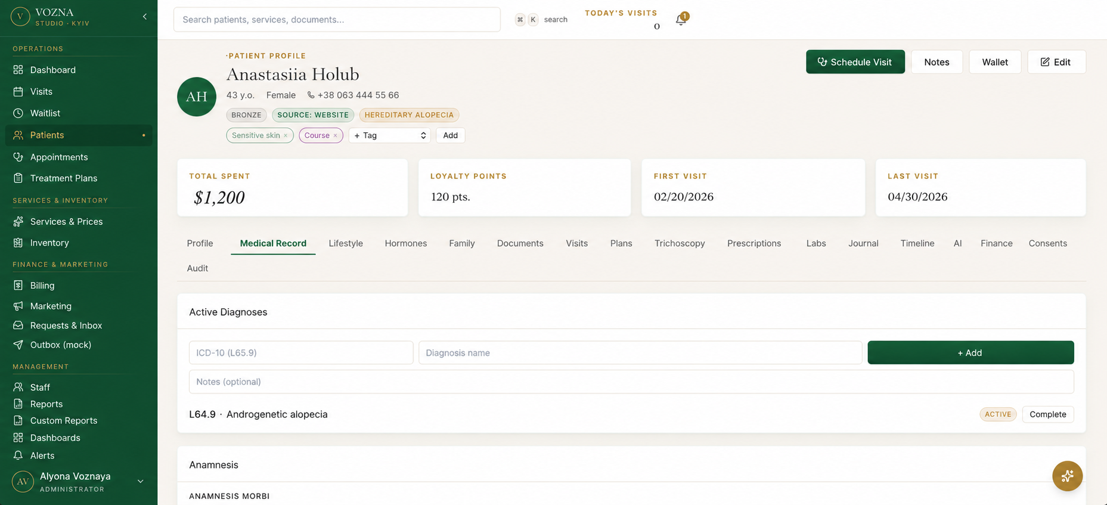Open Treatment Plans clipboard icon
The height and width of the screenshot is (505, 1107).
pos(18,178)
